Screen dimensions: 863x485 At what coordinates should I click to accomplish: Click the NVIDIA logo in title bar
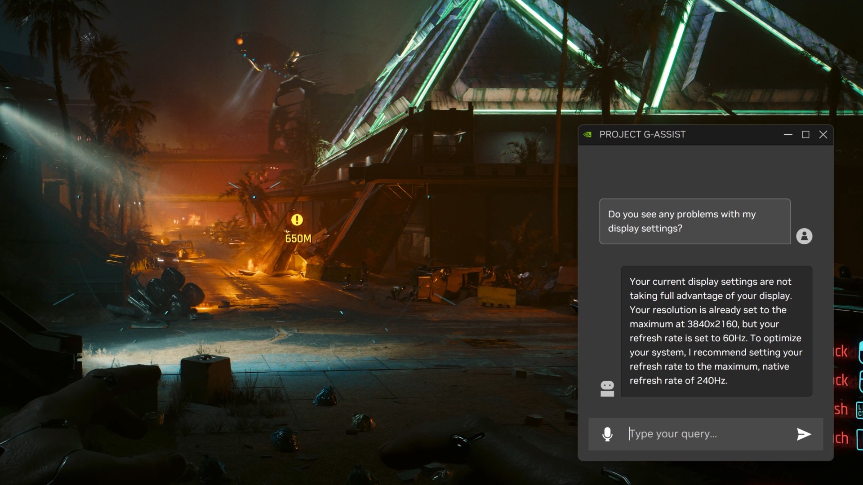(587, 135)
